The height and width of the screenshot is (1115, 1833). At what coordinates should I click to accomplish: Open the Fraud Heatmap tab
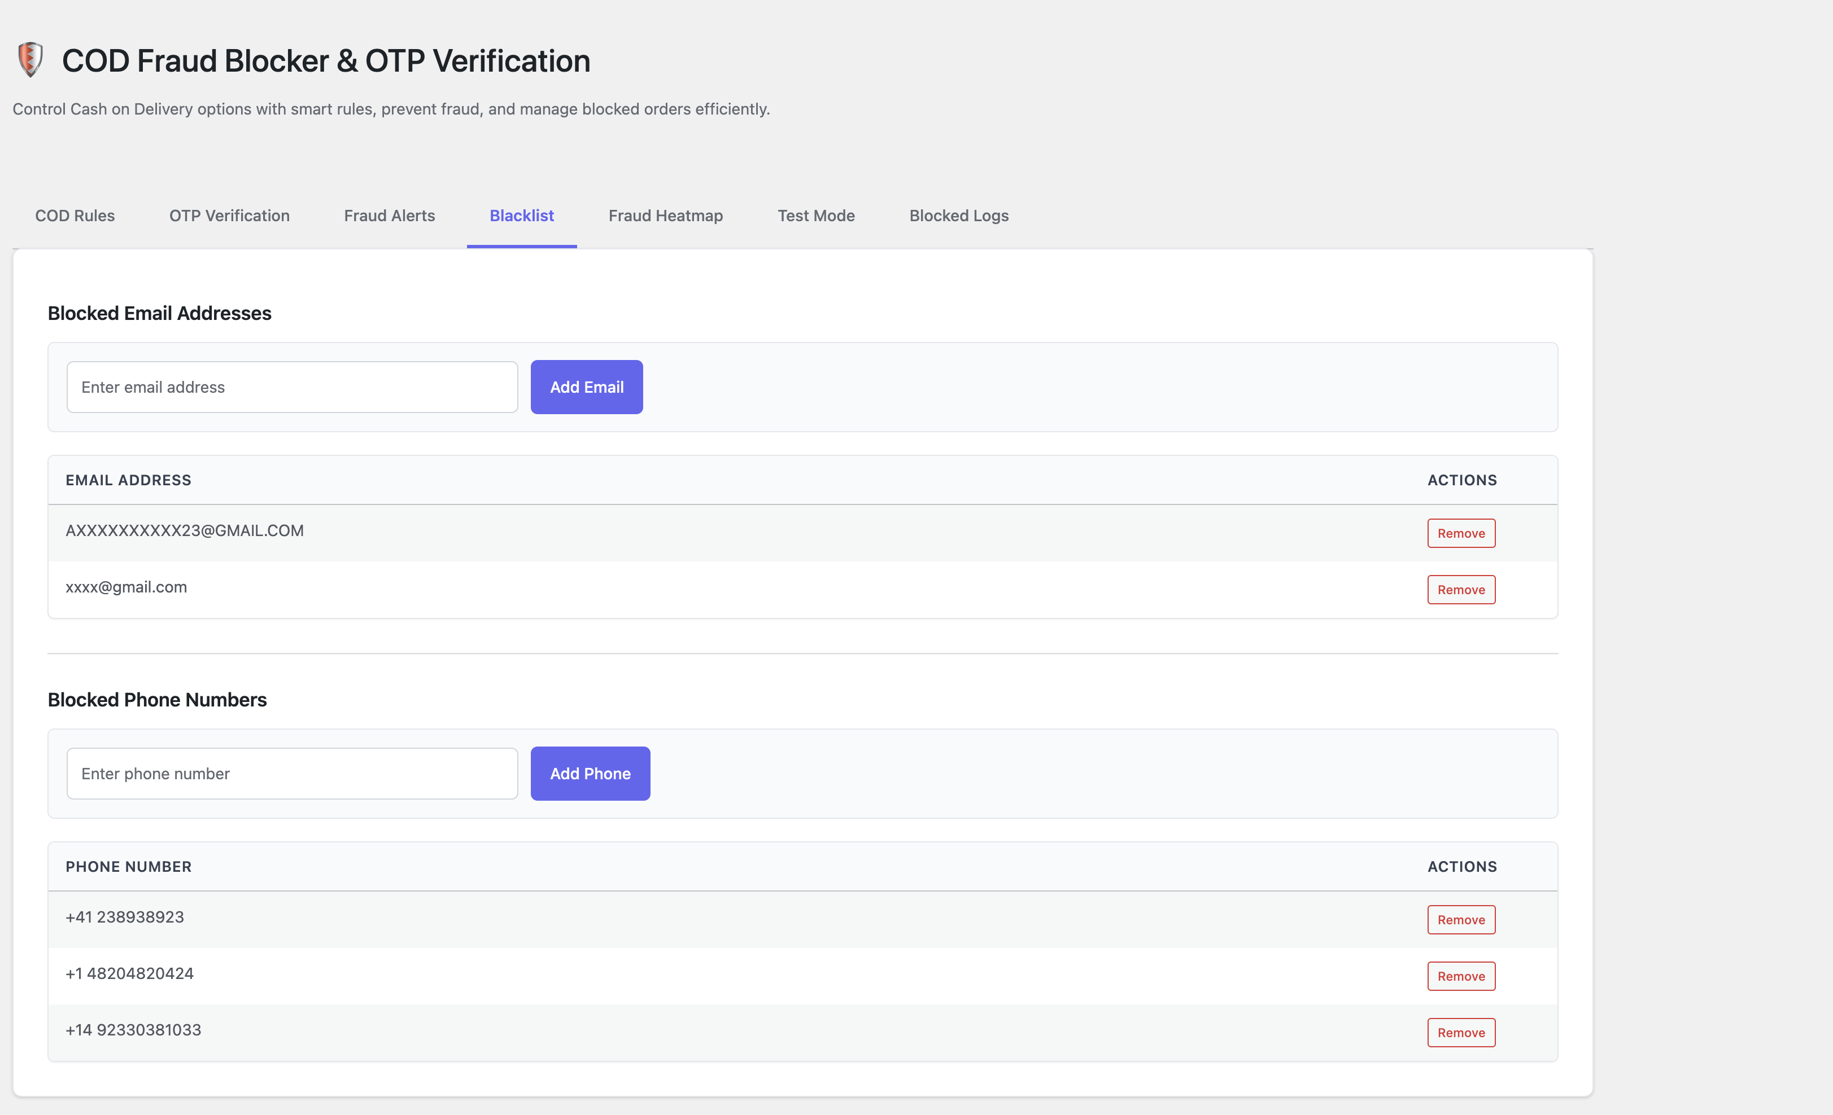[x=665, y=216]
